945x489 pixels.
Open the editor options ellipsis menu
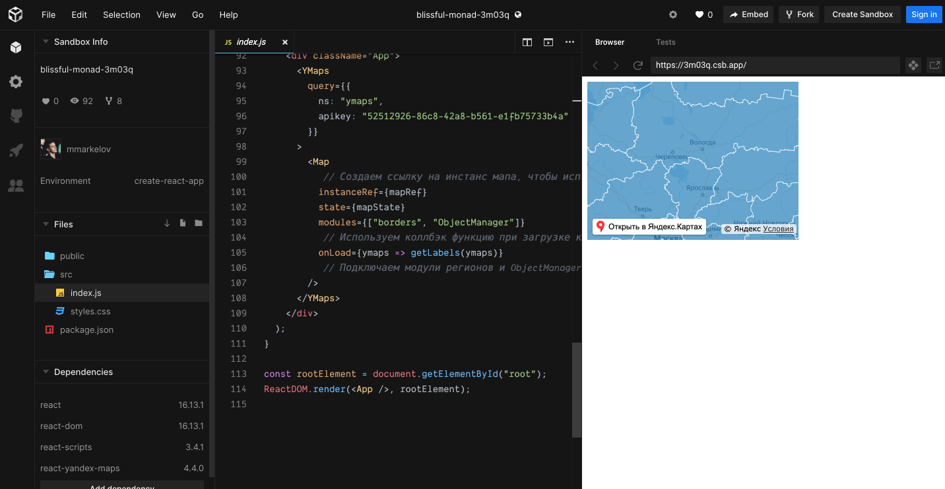(x=570, y=42)
